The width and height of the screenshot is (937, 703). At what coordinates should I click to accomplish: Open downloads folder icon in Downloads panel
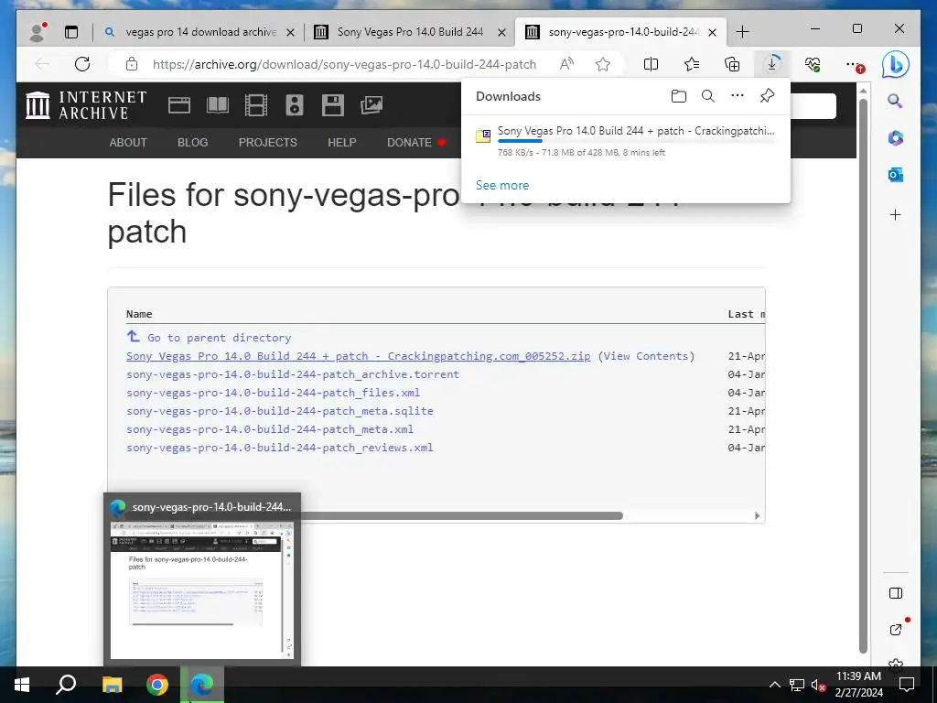pyautogui.click(x=678, y=96)
